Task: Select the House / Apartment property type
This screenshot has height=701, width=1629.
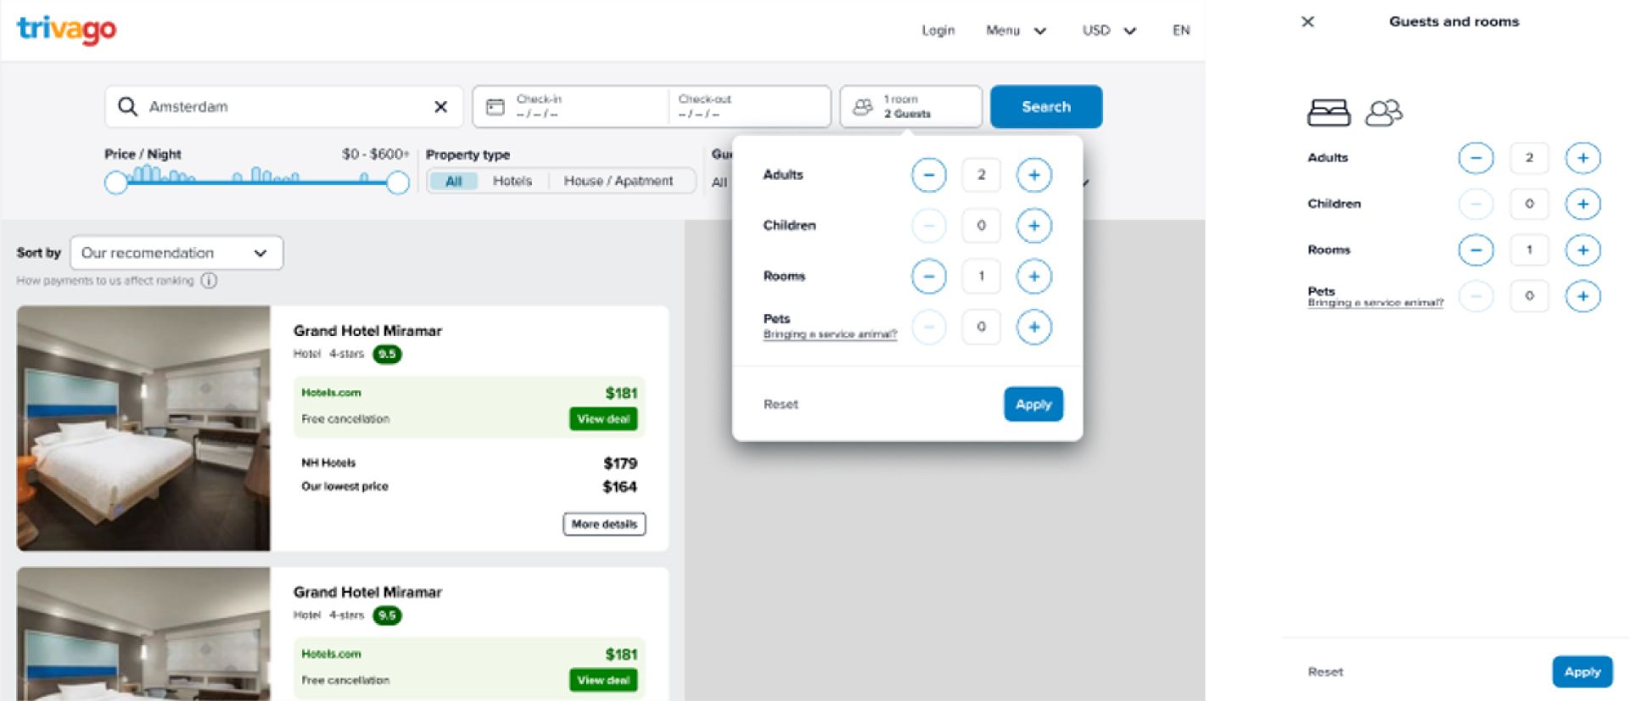Action: [x=619, y=181]
